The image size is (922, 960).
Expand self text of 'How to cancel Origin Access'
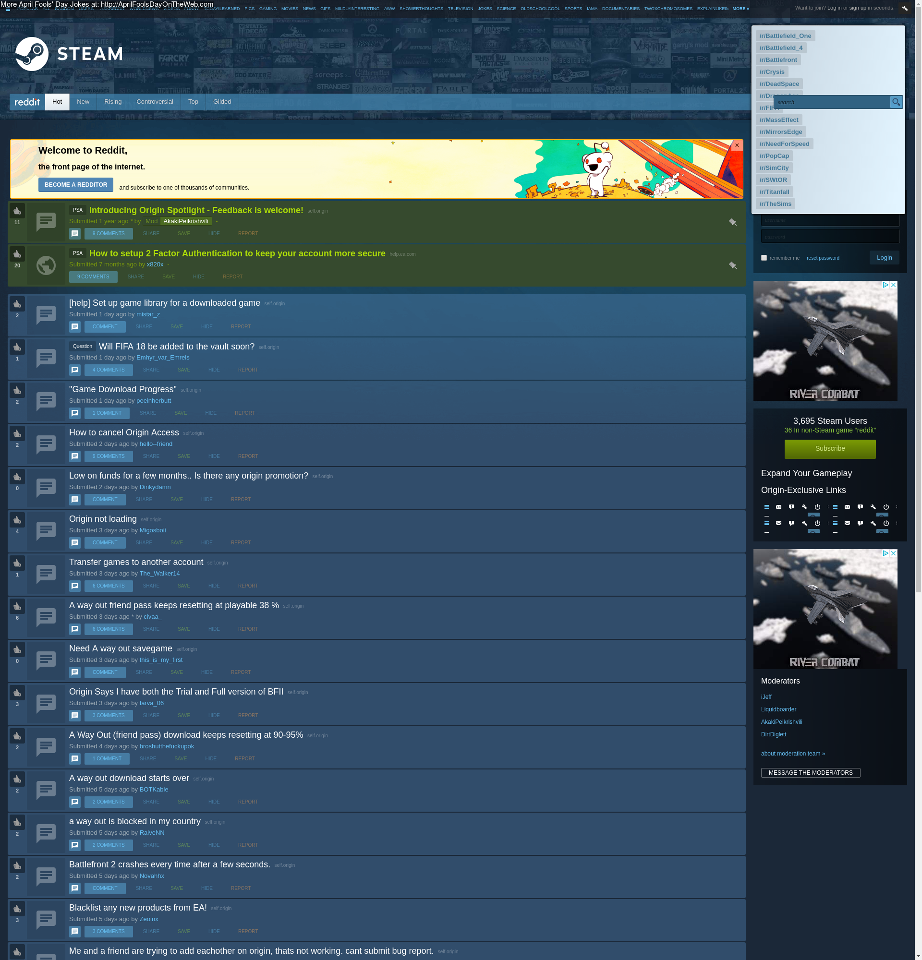pos(75,456)
